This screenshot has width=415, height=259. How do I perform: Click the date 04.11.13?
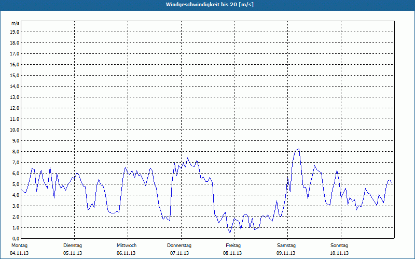19,253
